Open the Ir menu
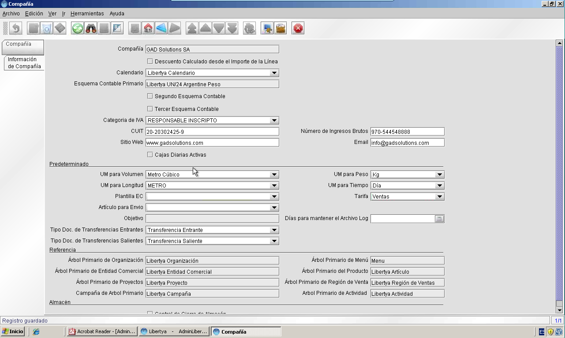Image resolution: width=565 pixels, height=338 pixels. tap(64, 14)
